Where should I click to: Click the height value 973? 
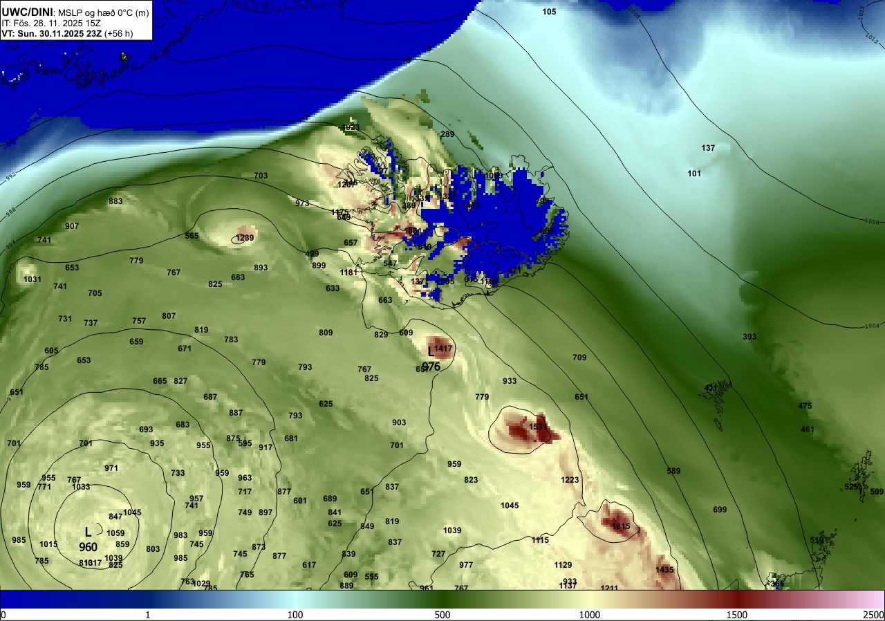[x=302, y=203]
